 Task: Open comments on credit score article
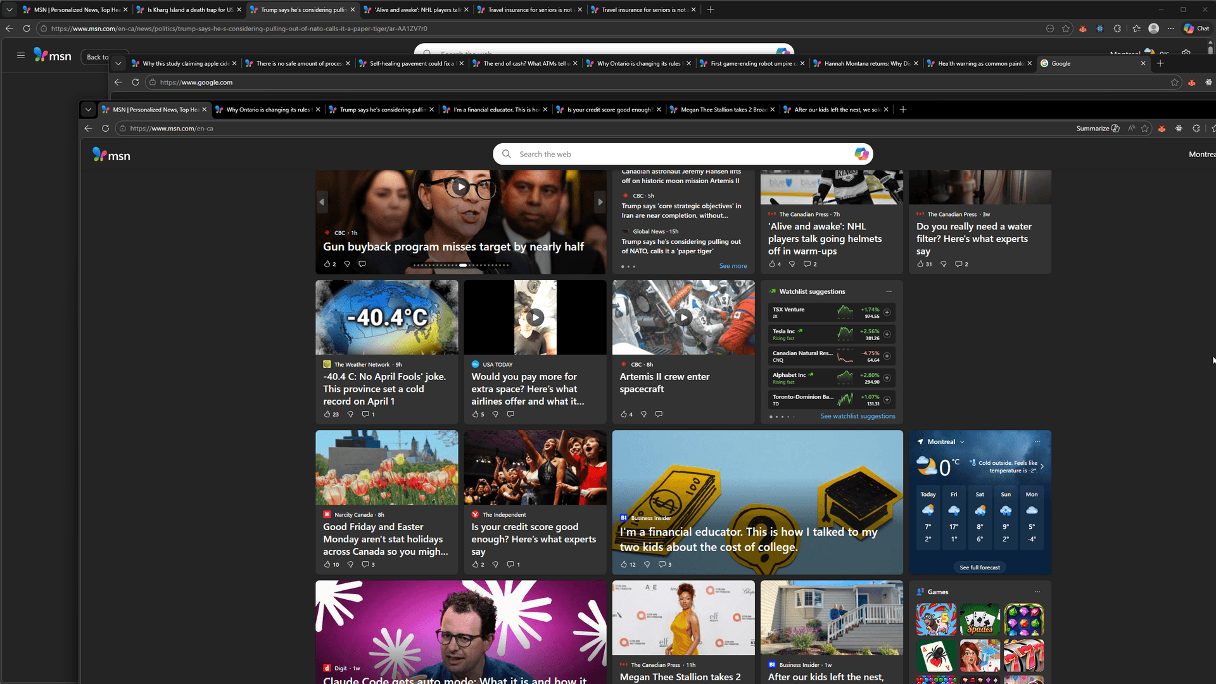click(510, 564)
